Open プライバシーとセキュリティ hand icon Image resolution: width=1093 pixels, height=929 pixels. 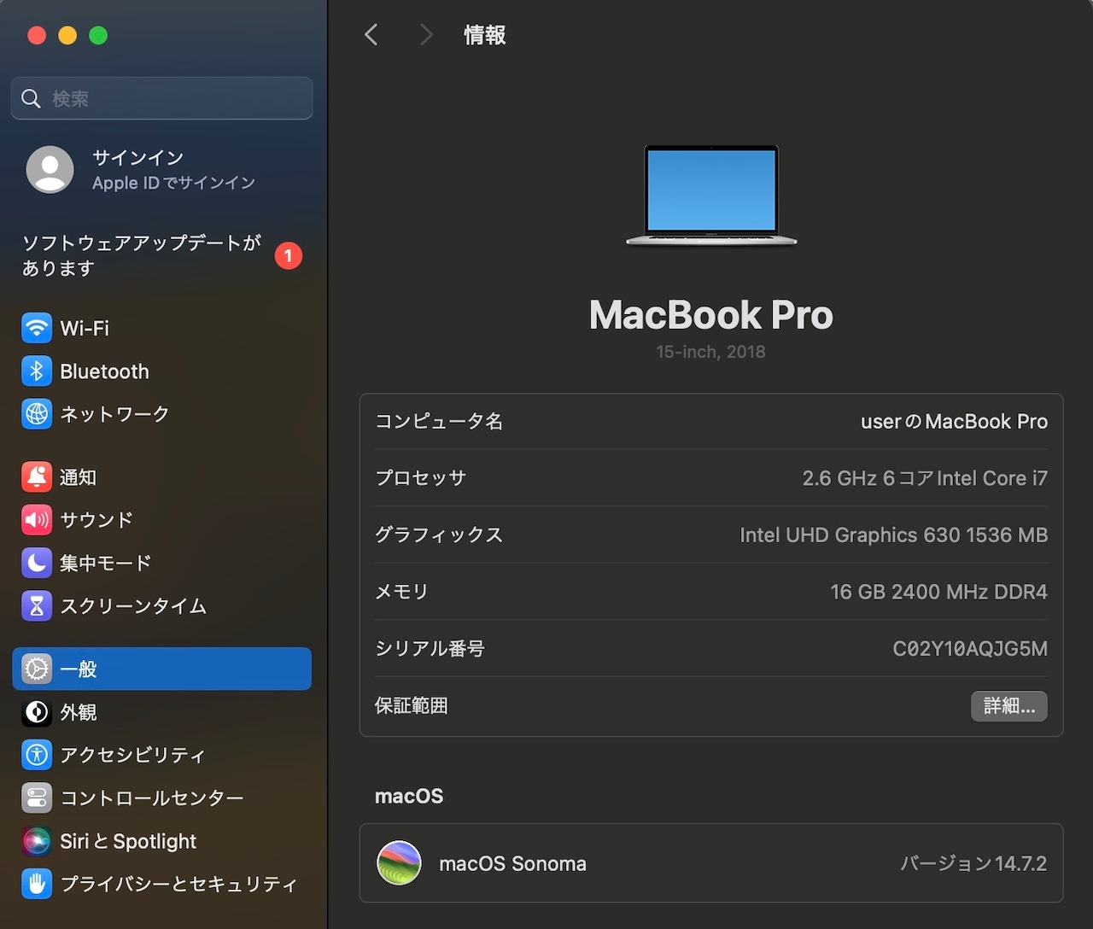click(x=37, y=884)
